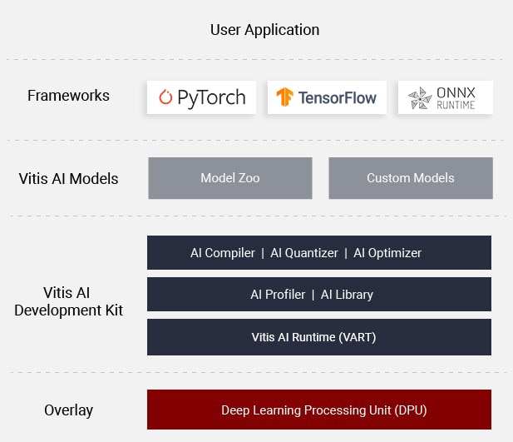Click the AI Optimizer label
The image size is (513, 442).
click(x=387, y=253)
